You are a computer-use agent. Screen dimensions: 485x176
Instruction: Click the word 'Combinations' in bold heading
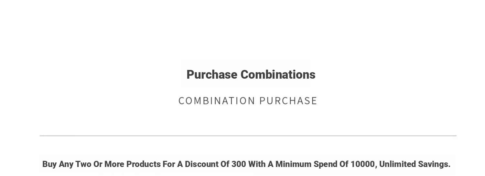278,74
